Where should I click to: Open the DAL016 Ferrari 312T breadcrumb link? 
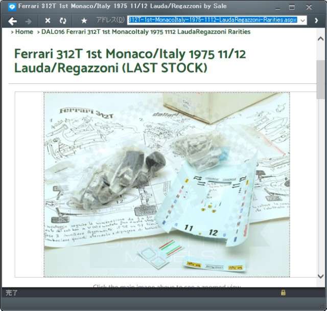(146, 32)
